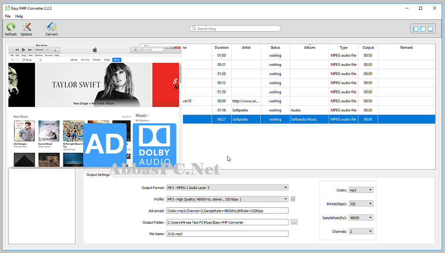Open the Music media selector in iTunes
The image size is (445, 253).
[32, 60]
